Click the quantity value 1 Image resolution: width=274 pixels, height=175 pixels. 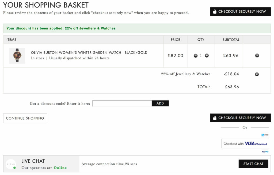pyautogui.click(x=201, y=56)
